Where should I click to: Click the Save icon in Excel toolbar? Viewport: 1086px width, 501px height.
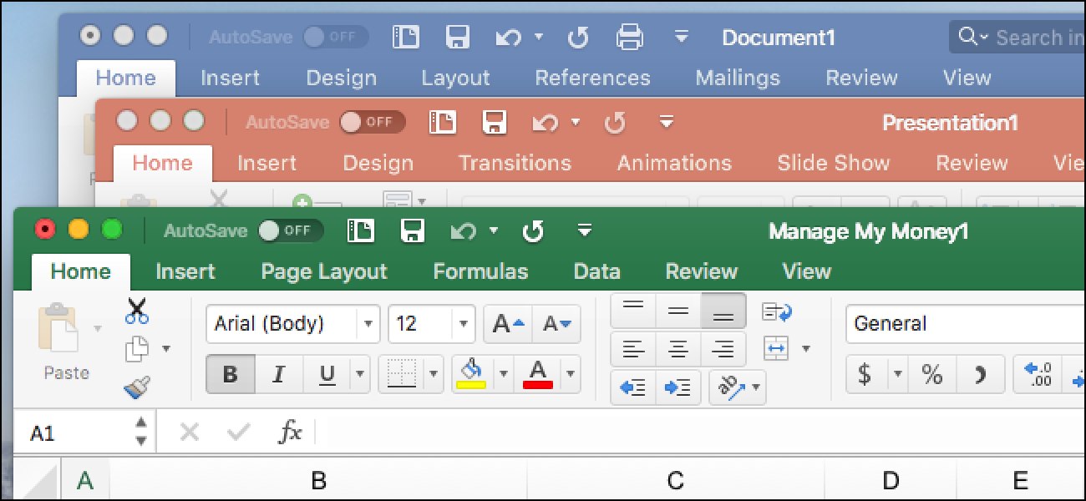413,231
